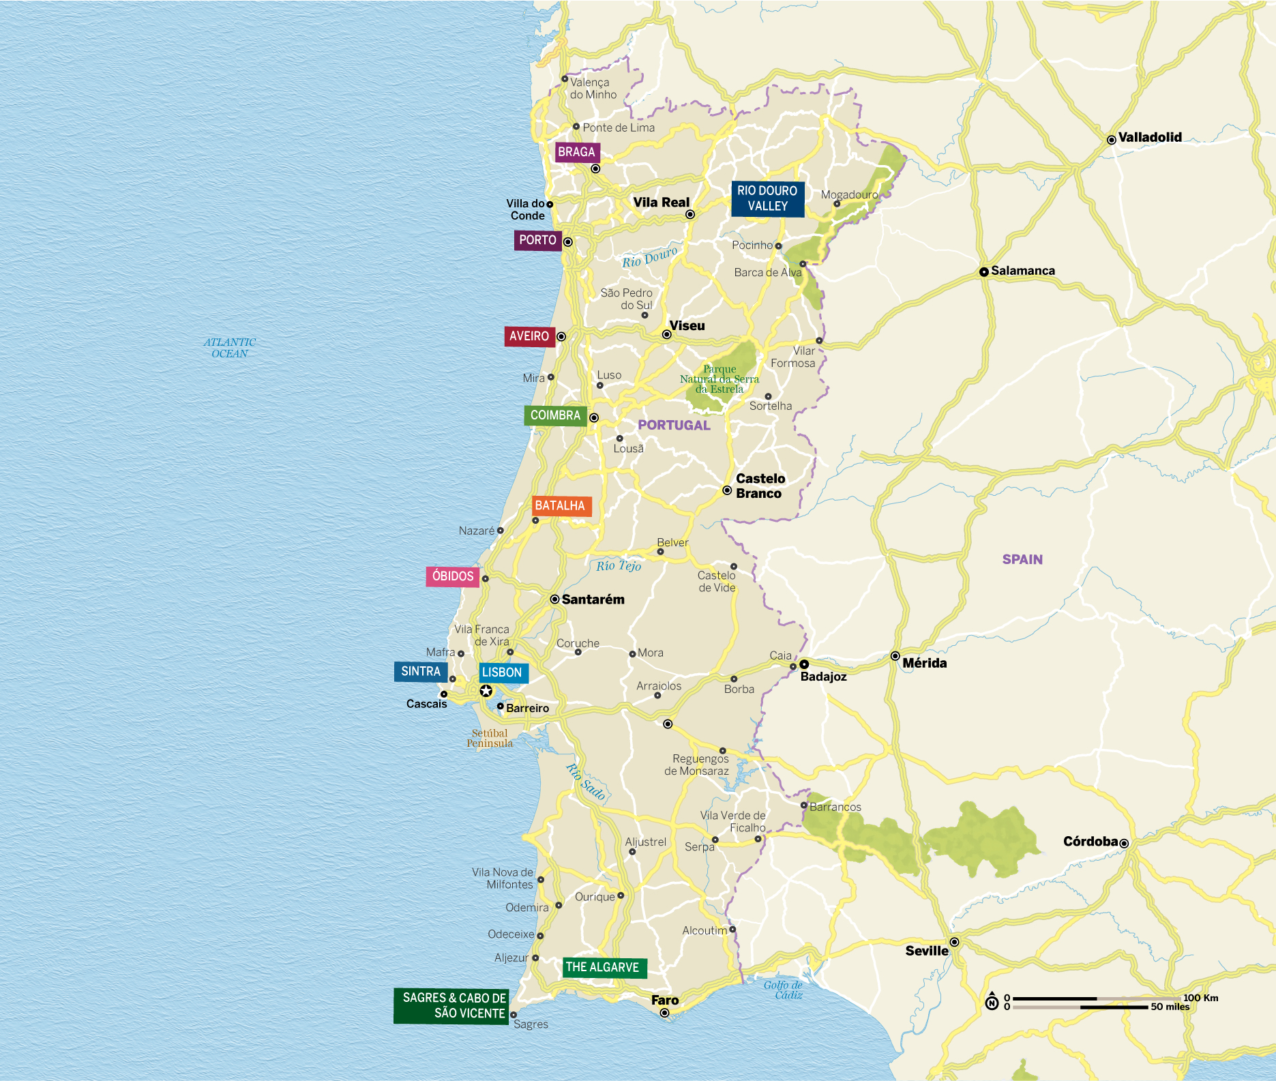
Task: Click the BRAGA destination label
Action: [x=576, y=152]
